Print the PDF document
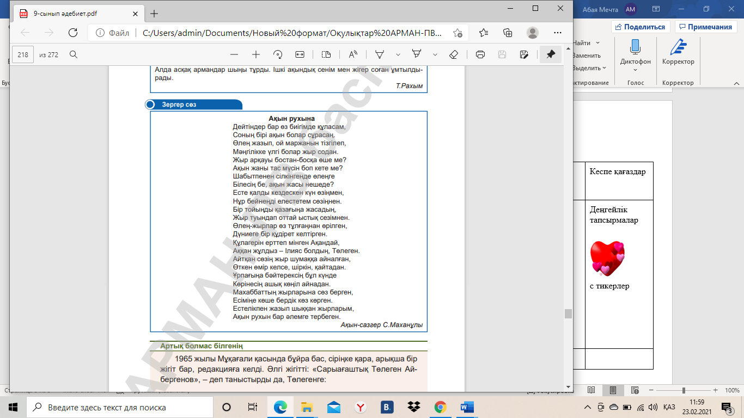This screenshot has height=418, width=744. pyautogui.click(x=480, y=54)
